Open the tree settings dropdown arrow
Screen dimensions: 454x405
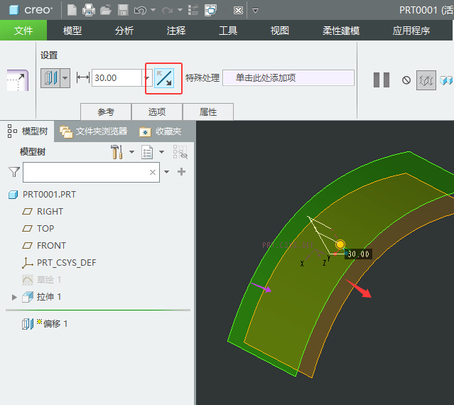point(131,151)
